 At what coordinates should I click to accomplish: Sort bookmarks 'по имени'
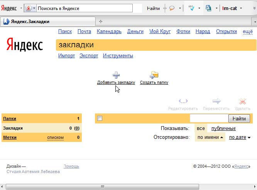[x=210, y=137]
